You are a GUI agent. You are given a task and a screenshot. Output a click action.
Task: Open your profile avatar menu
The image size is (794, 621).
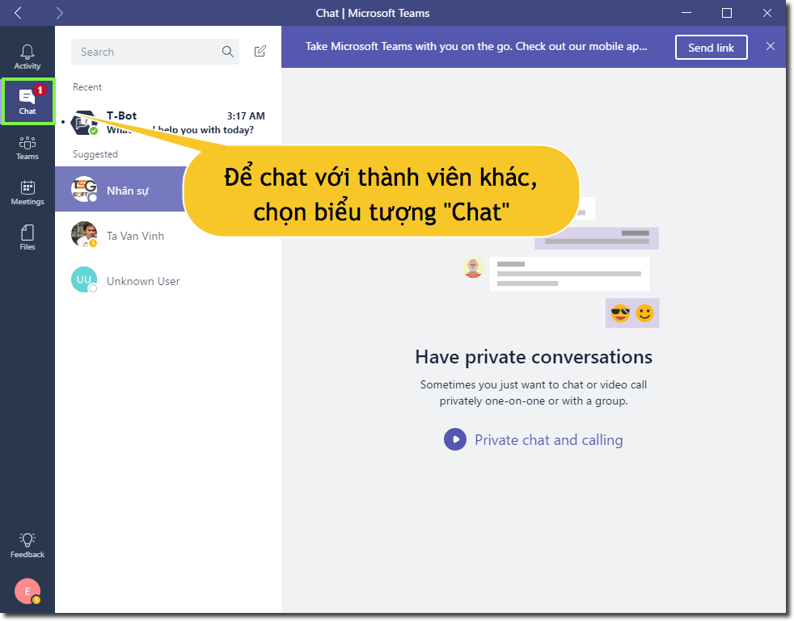click(27, 591)
